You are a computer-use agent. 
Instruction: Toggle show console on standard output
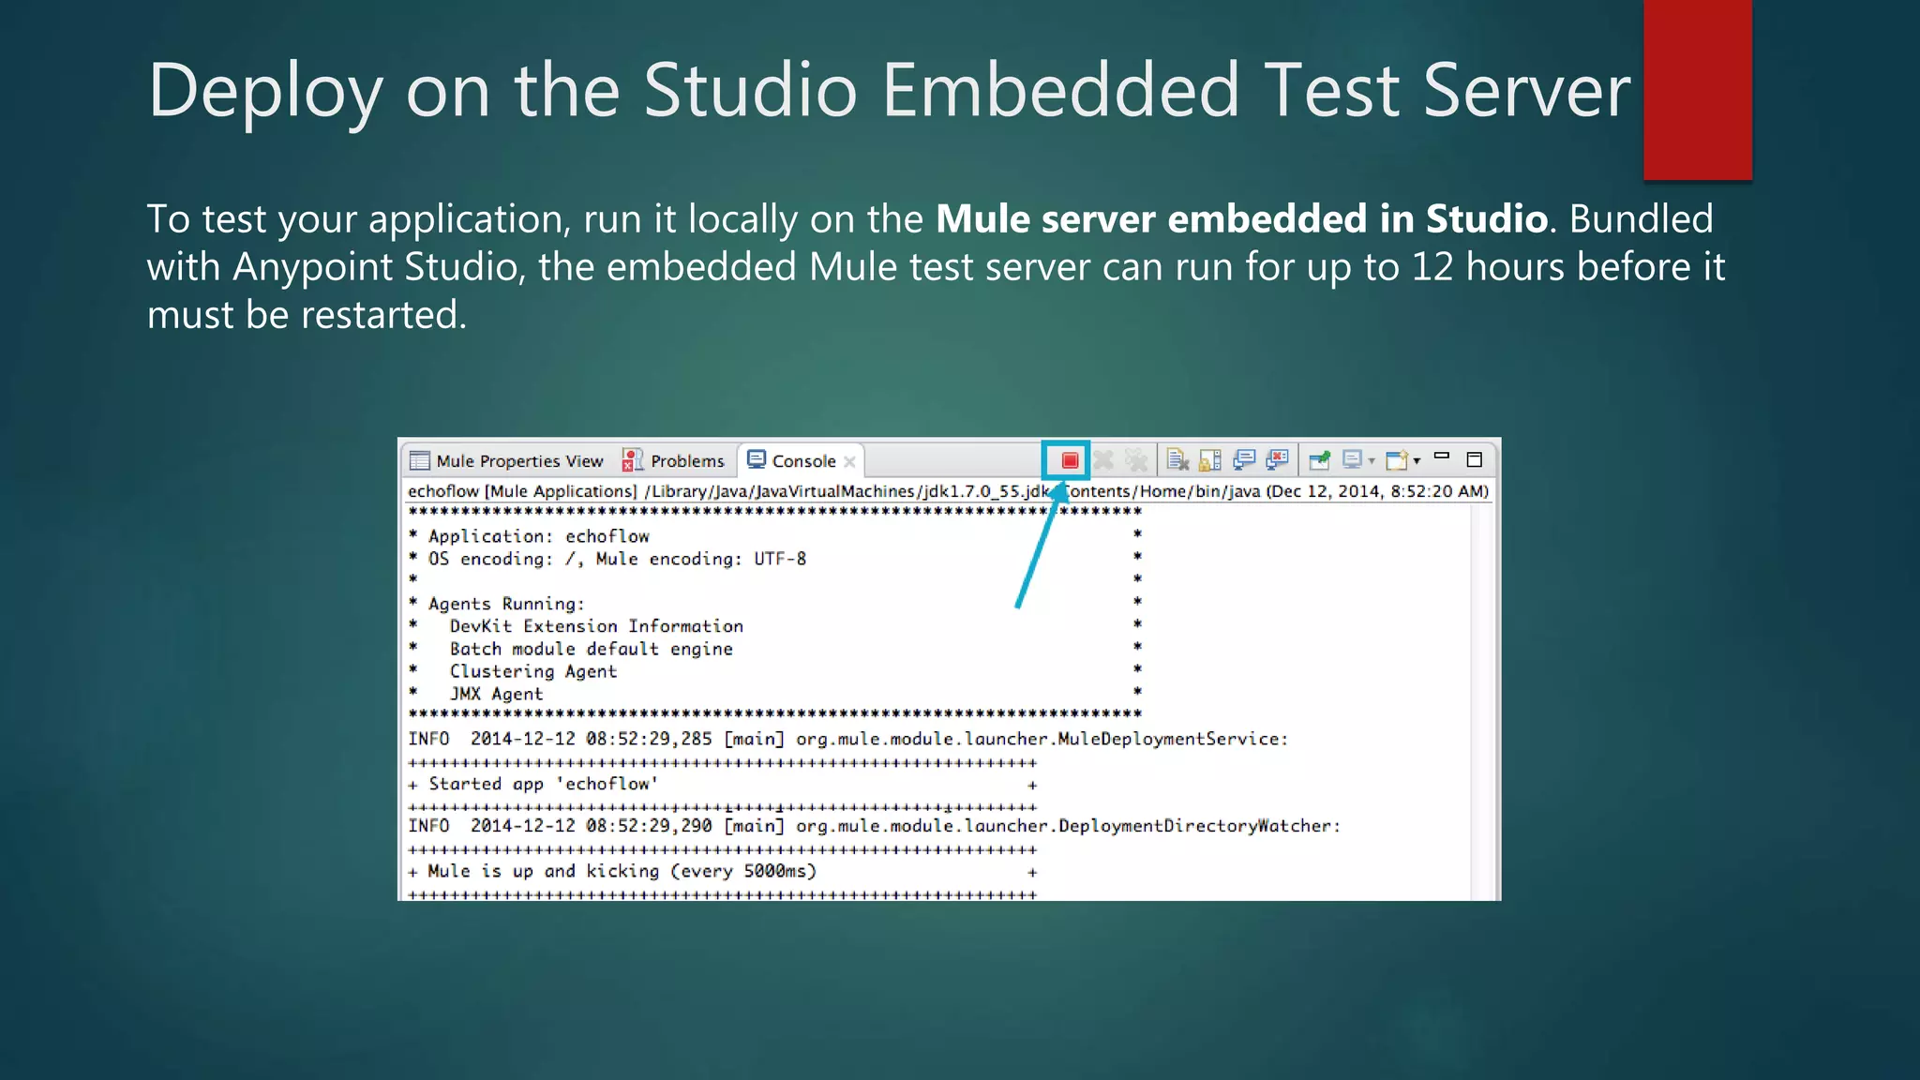coord(1244,460)
